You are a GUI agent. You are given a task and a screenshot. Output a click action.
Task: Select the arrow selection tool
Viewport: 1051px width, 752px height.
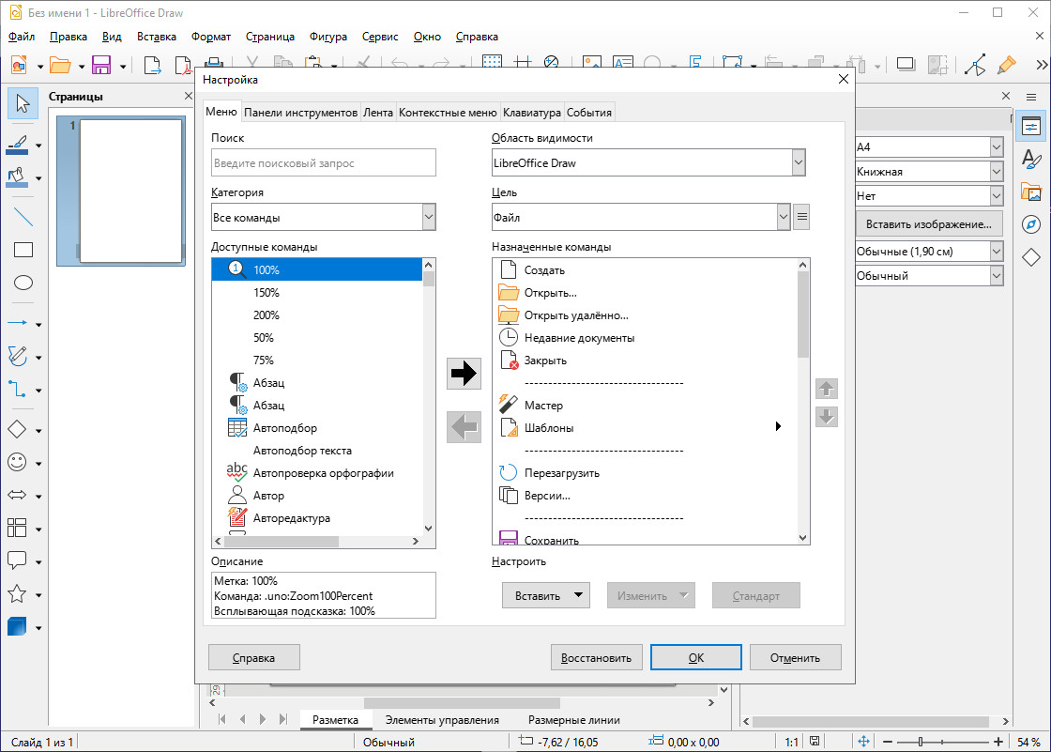coord(23,103)
